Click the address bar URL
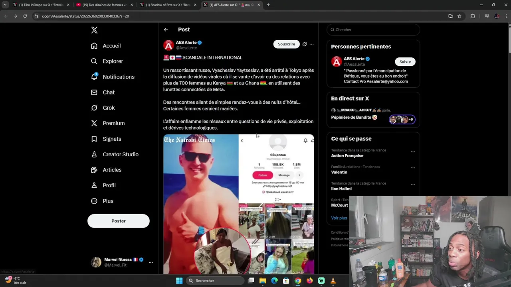 [85, 16]
